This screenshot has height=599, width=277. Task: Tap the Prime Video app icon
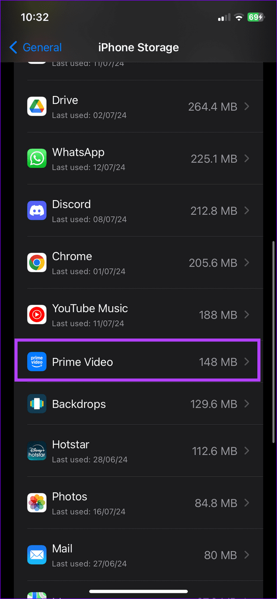(x=37, y=361)
